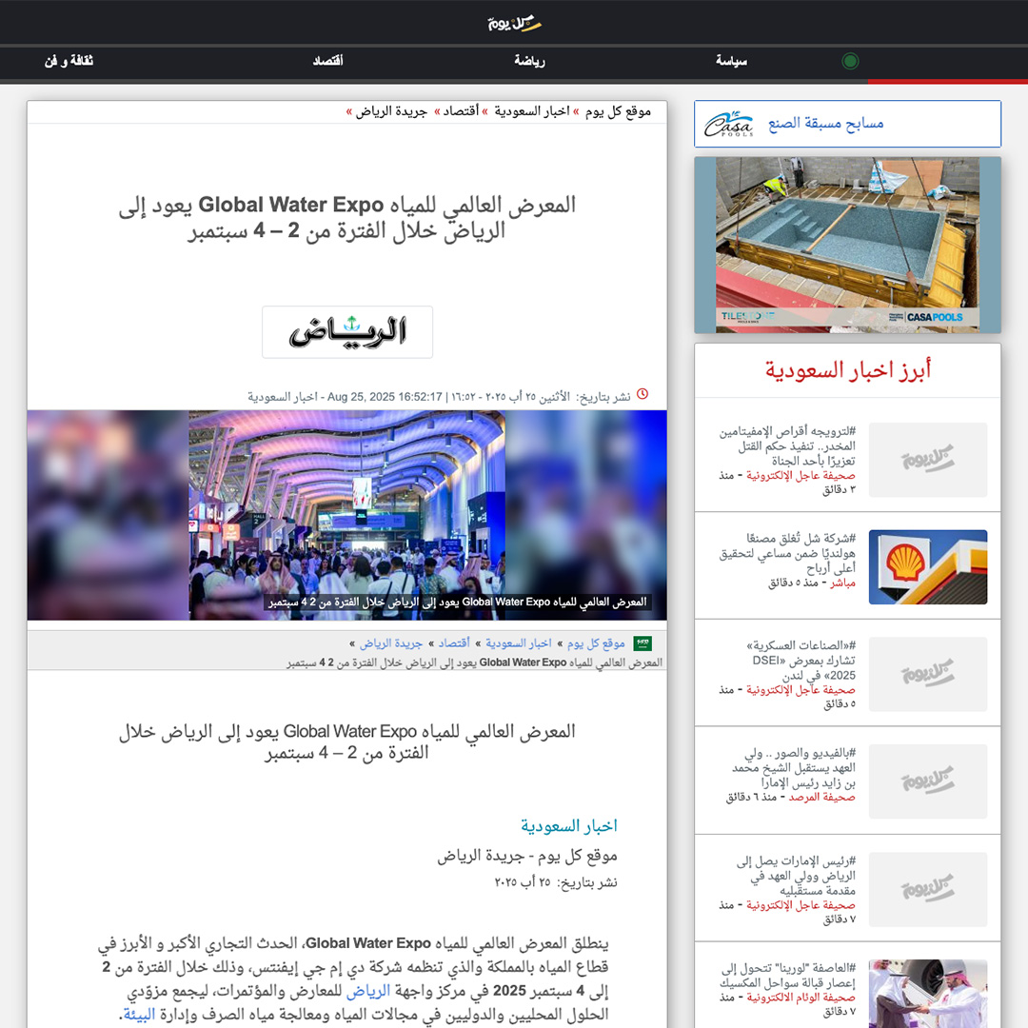Click the blue اخبار السعودية section heading
1028x1028 pixels.
[x=569, y=826]
